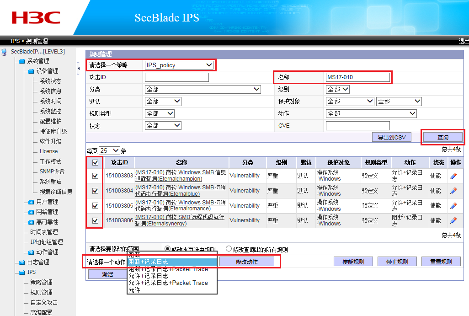Click the H3C logo
469x316 pixels.
click(x=36, y=18)
